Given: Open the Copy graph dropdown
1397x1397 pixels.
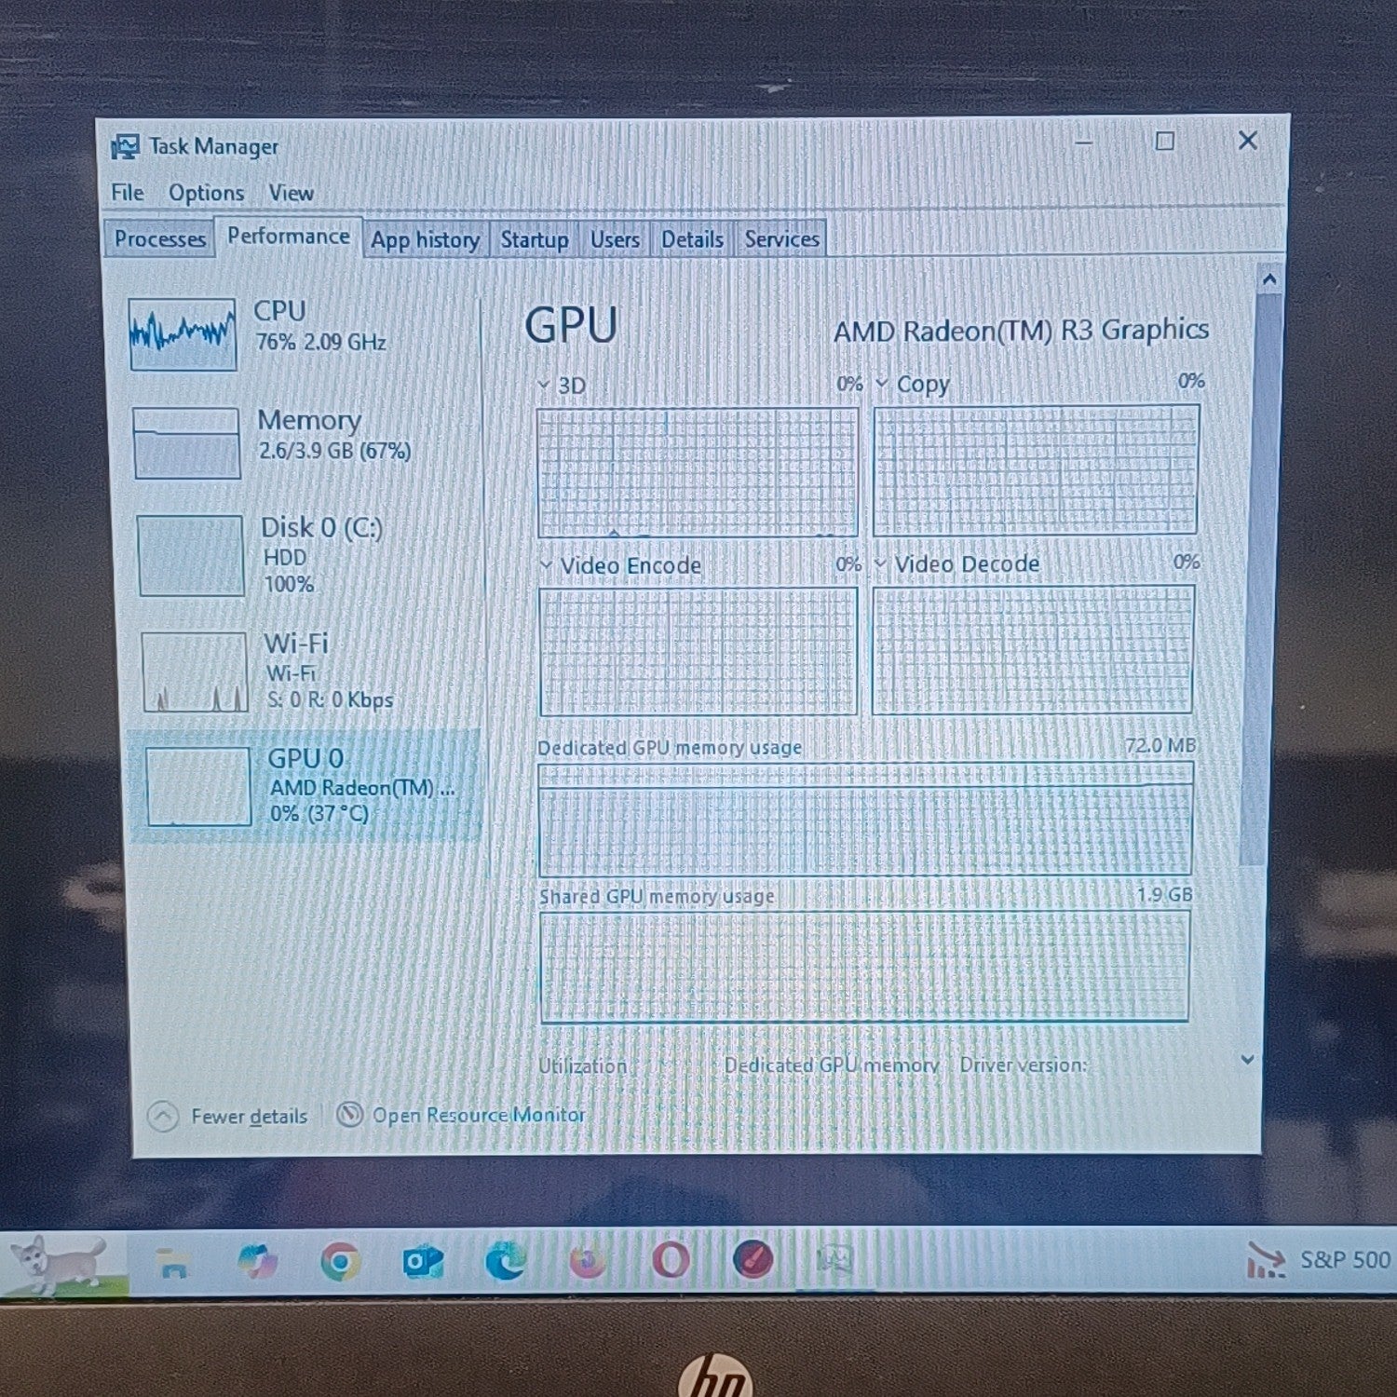Looking at the screenshot, I should (882, 383).
